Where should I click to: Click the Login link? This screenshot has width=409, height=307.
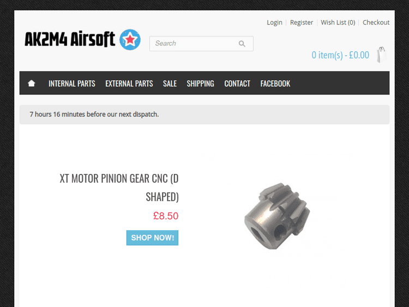tap(274, 22)
